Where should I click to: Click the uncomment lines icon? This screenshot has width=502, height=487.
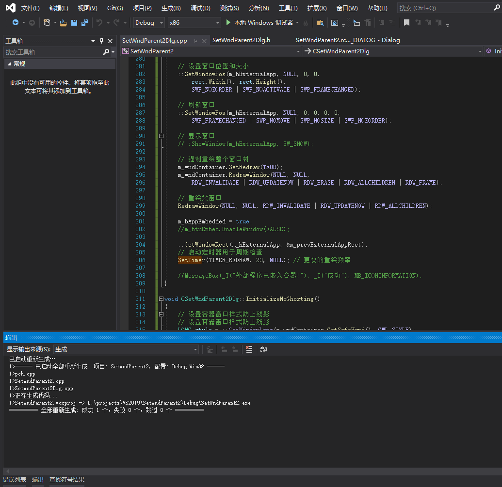click(392, 23)
